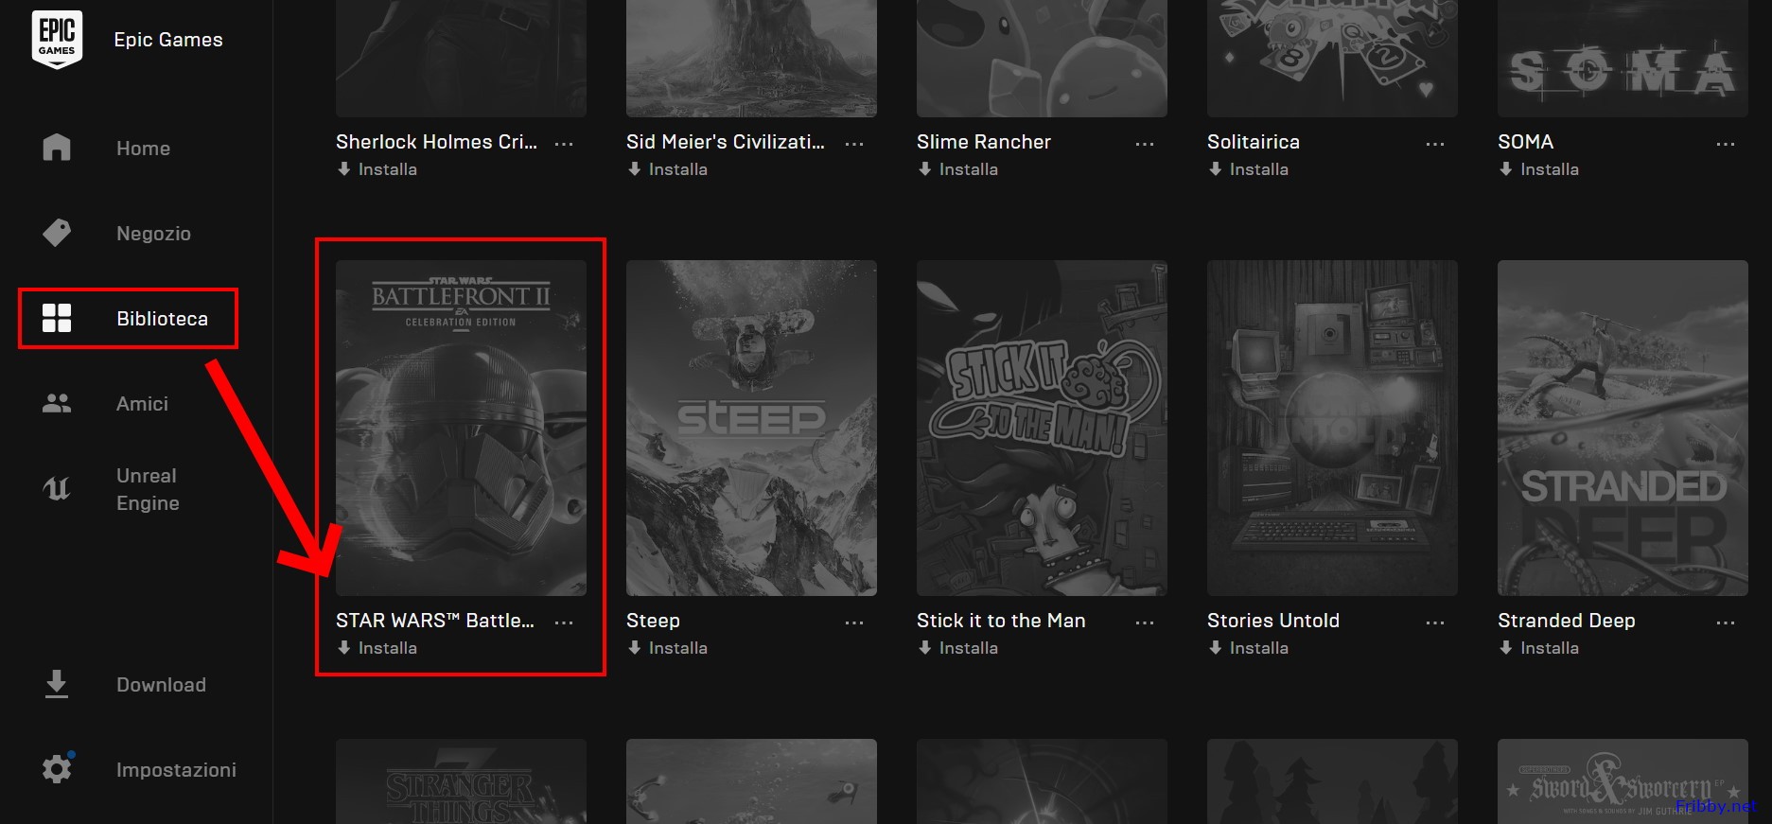This screenshot has width=1772, height=824.
Task: Install Steep
Action: pos(668,648)
